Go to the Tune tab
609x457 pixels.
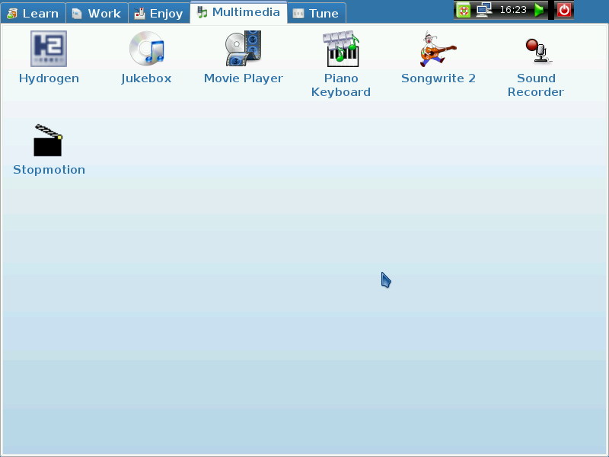pos(317,13)
